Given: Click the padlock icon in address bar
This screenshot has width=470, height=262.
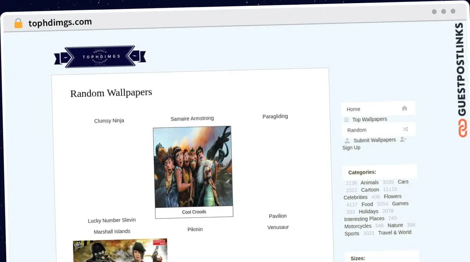Looking at the screenshot, I should tap(18, 23).
